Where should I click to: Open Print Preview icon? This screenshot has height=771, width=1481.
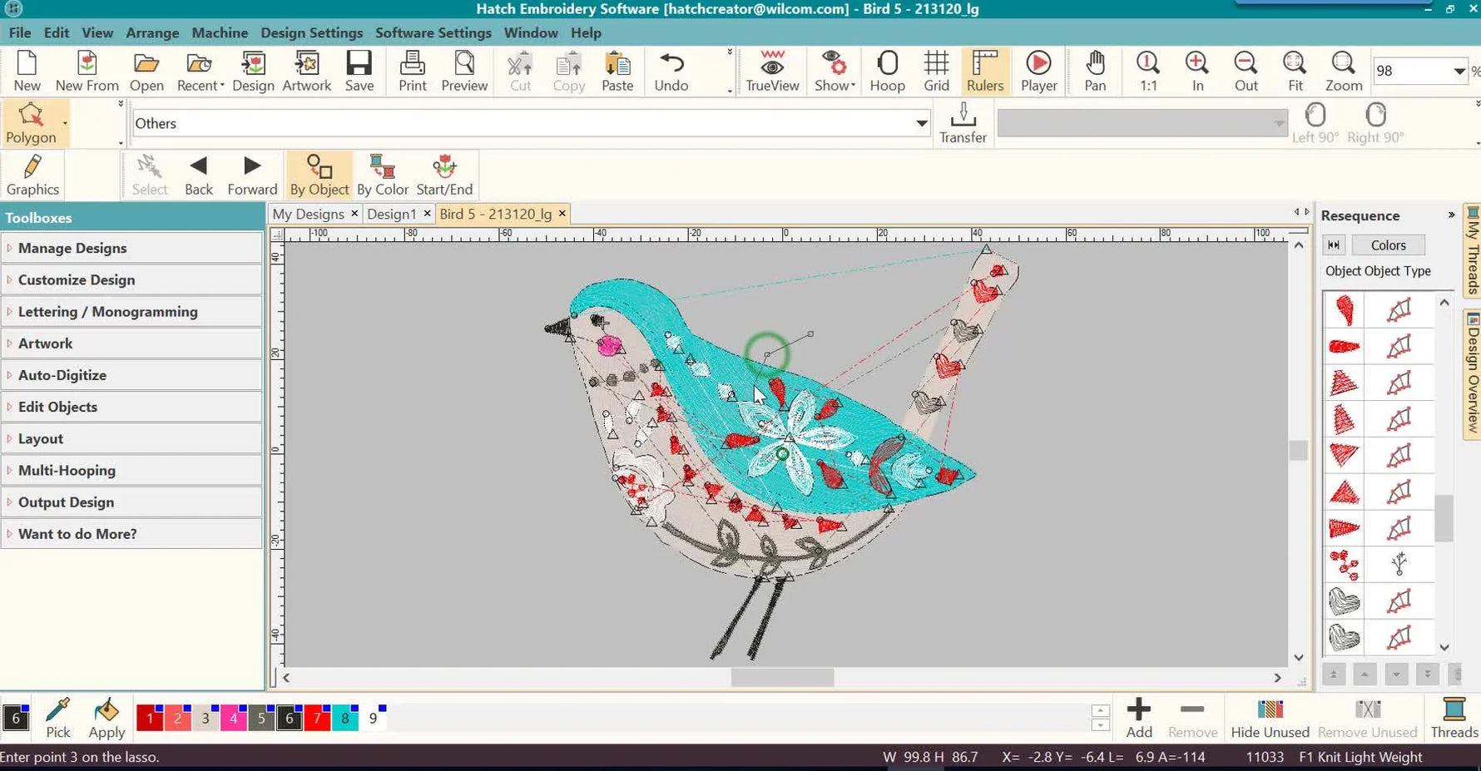(x=464, y=71)
